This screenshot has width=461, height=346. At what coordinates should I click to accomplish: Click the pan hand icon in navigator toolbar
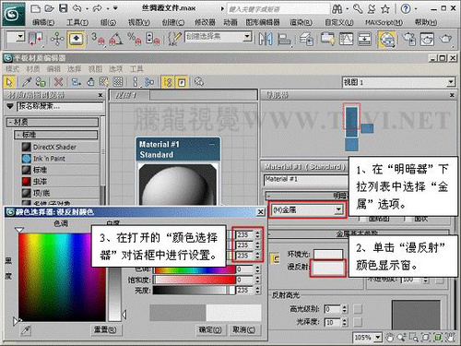389,338
